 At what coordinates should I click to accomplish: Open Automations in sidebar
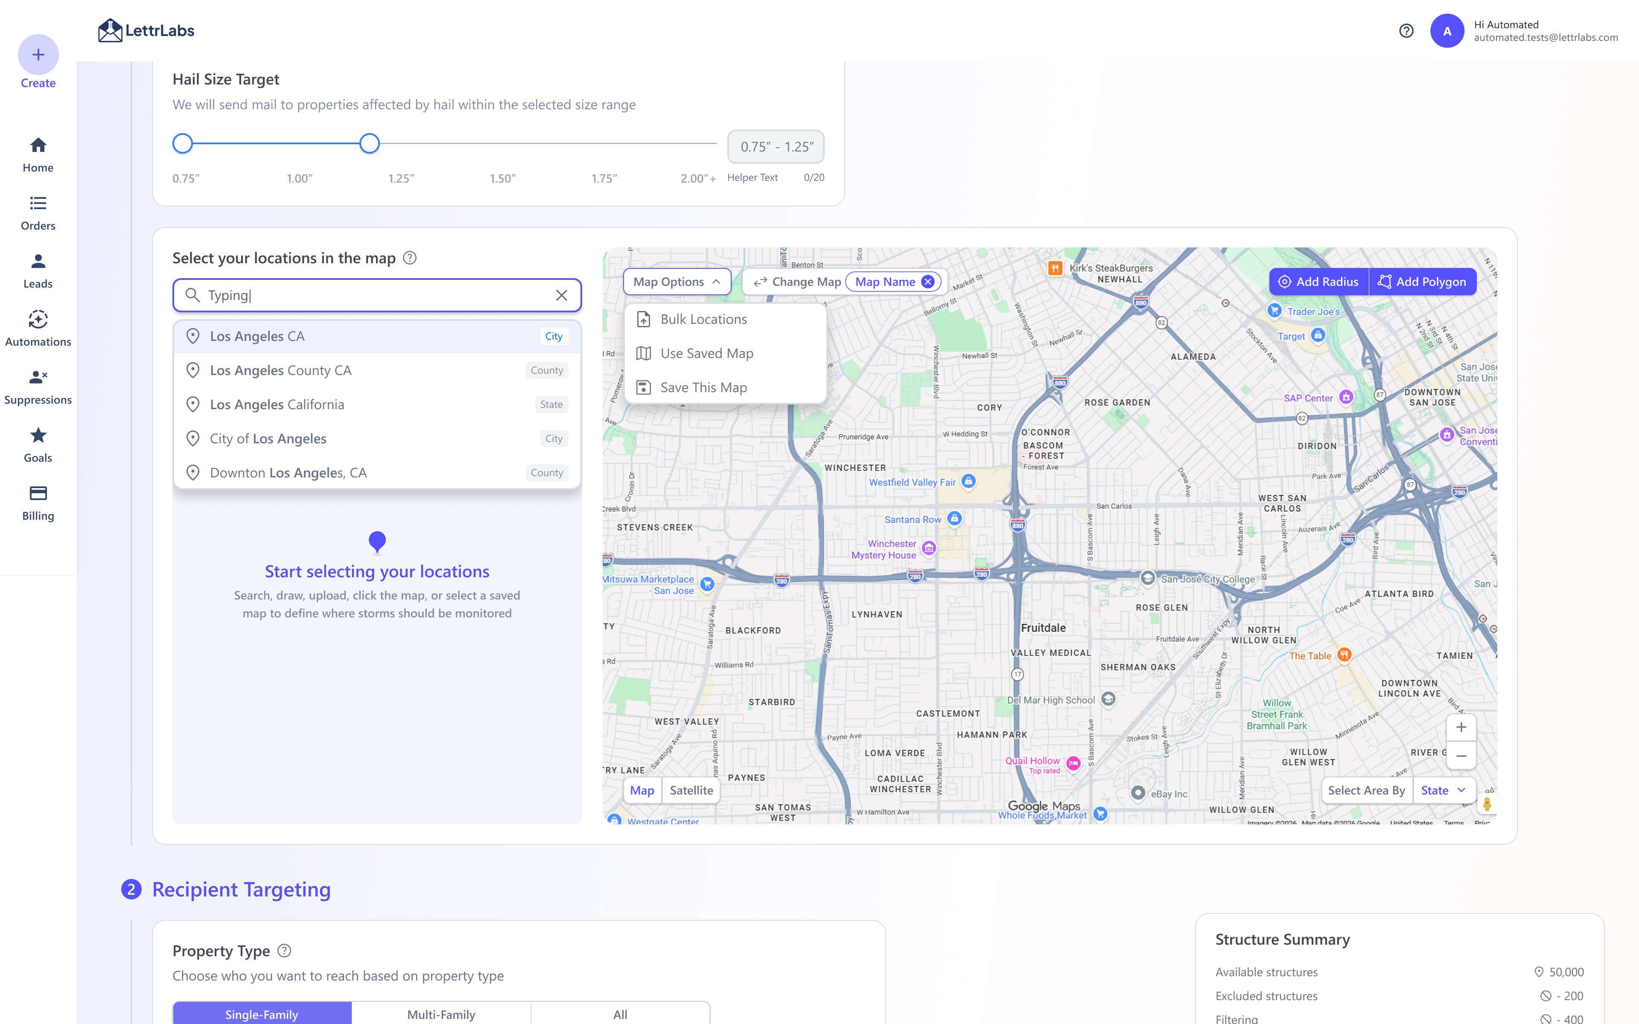click(x=38, y=329)
